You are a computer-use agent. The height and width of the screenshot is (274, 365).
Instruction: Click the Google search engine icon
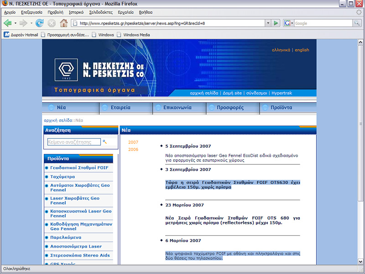(287, 23)
